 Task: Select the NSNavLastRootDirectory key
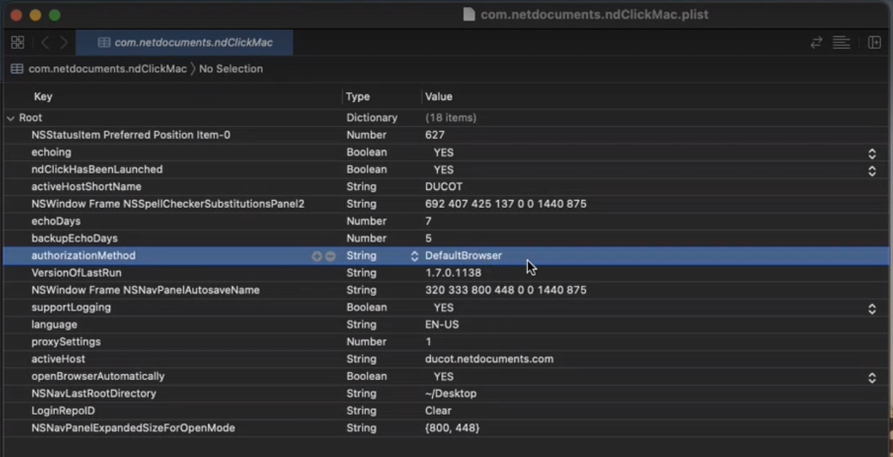tap(93, 394)
